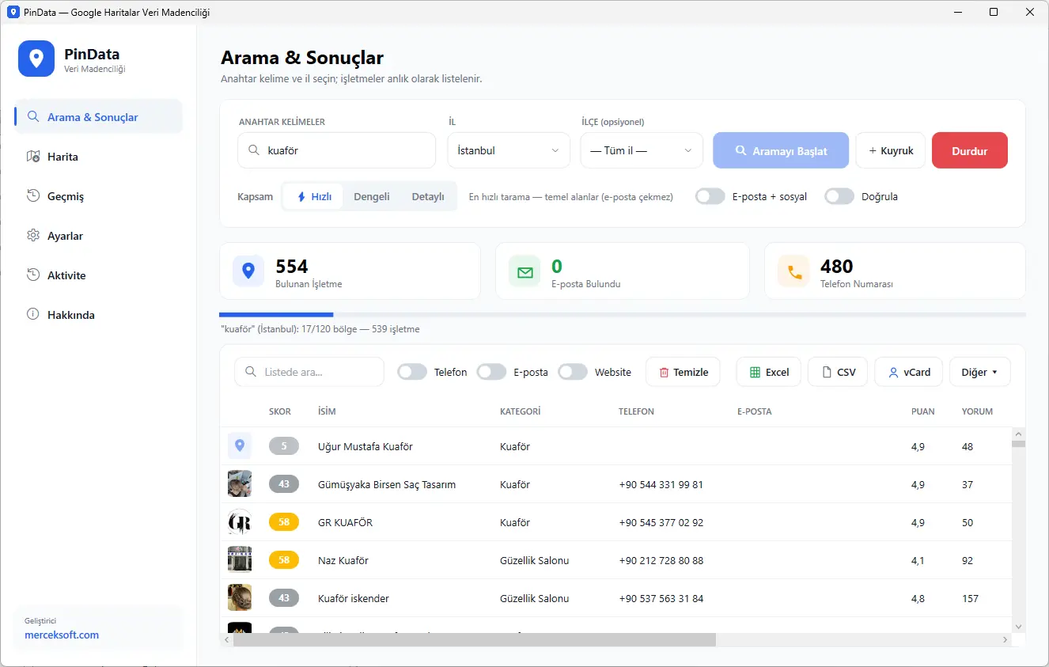Click the magnifier icon beside Arama & Sonuçlar
1049x667 pixels.
click(x=33, y=116)
